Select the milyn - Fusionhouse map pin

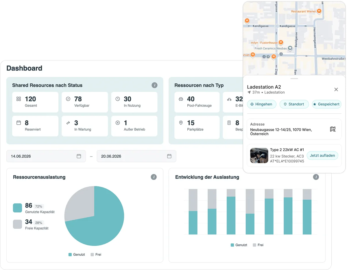click(x=280, y=43)
